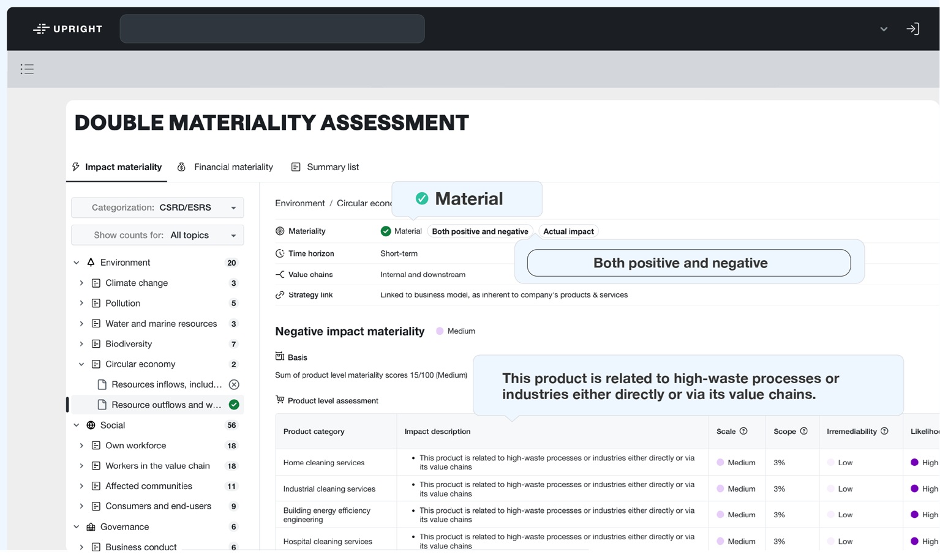The image size is (940, 557).
Task: Click the Environment breadcrumb link
Action: (299, 203)
